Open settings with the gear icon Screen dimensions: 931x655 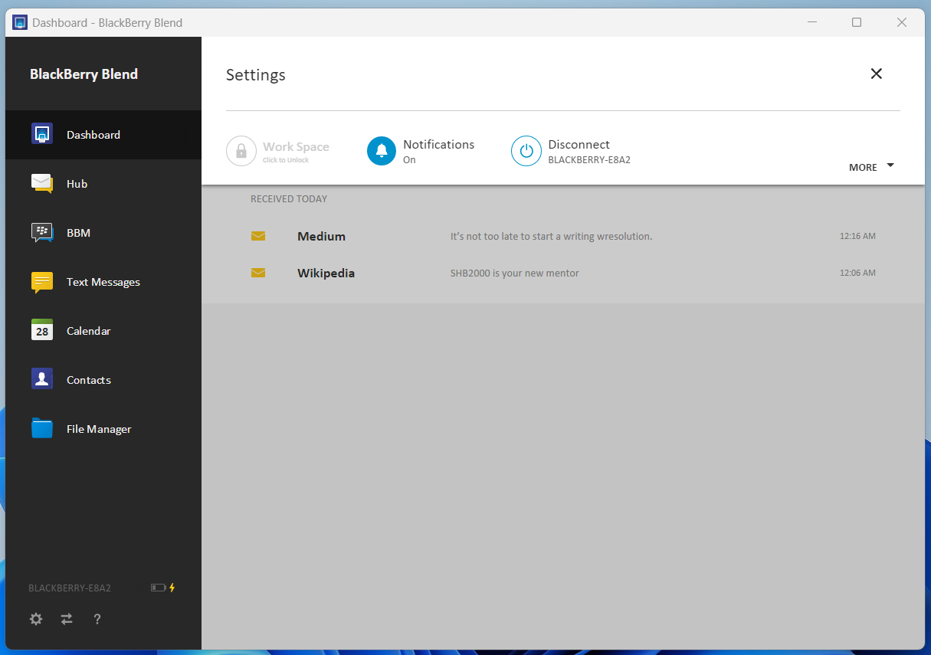coord(36,619)
